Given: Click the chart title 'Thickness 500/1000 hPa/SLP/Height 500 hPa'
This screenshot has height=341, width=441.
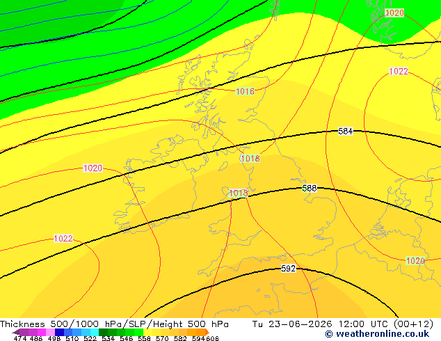Looking at the screenshot, I should coord(114,324).
